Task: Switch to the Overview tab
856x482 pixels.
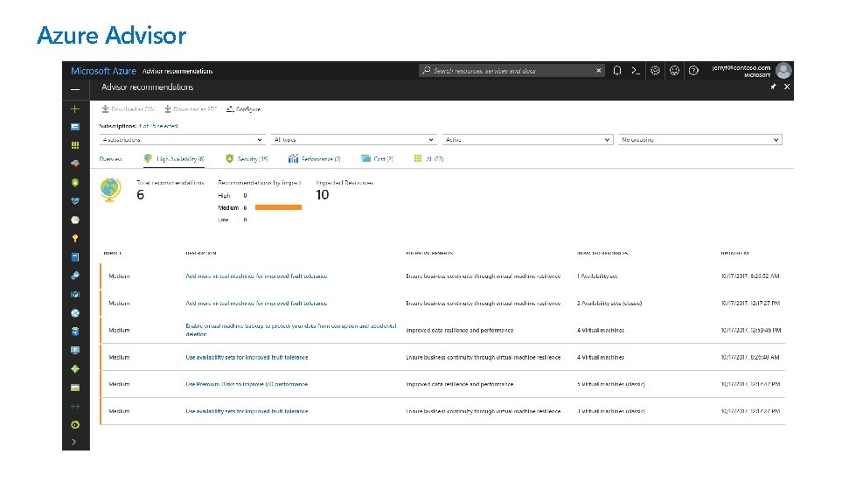Action: (111, 159)
